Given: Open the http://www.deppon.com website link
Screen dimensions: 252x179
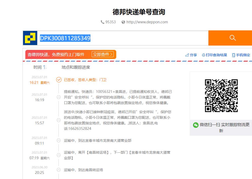Looking at the screenshot, I should 147,22.
